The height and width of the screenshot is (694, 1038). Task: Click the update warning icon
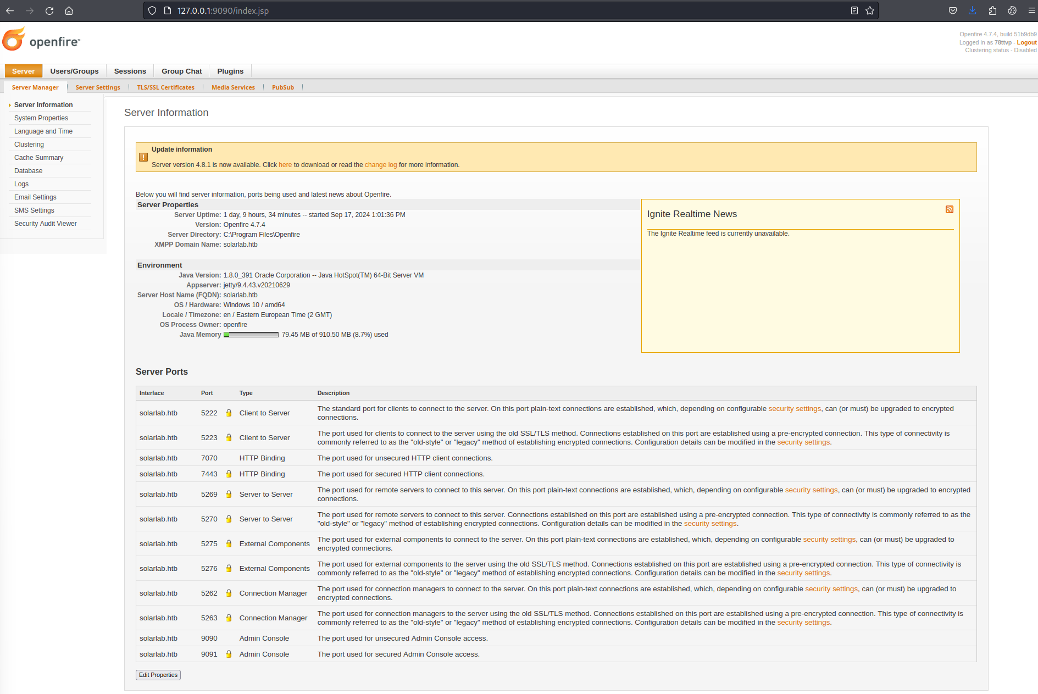click(x=143, y=157)
